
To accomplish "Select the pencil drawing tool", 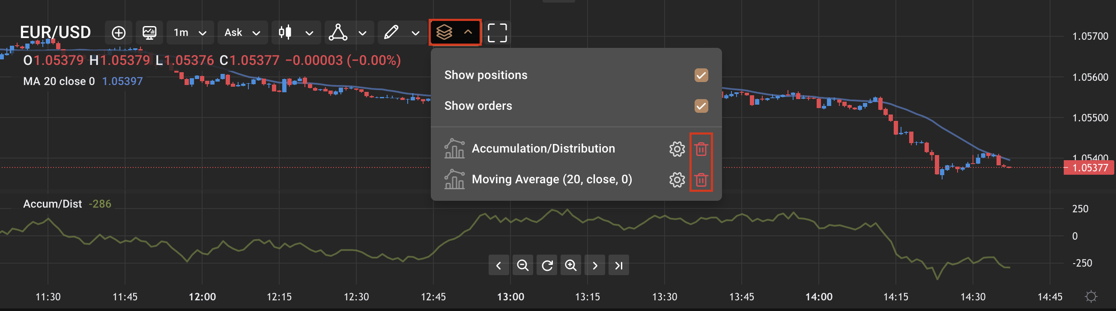I will click(x=391, y=32).
